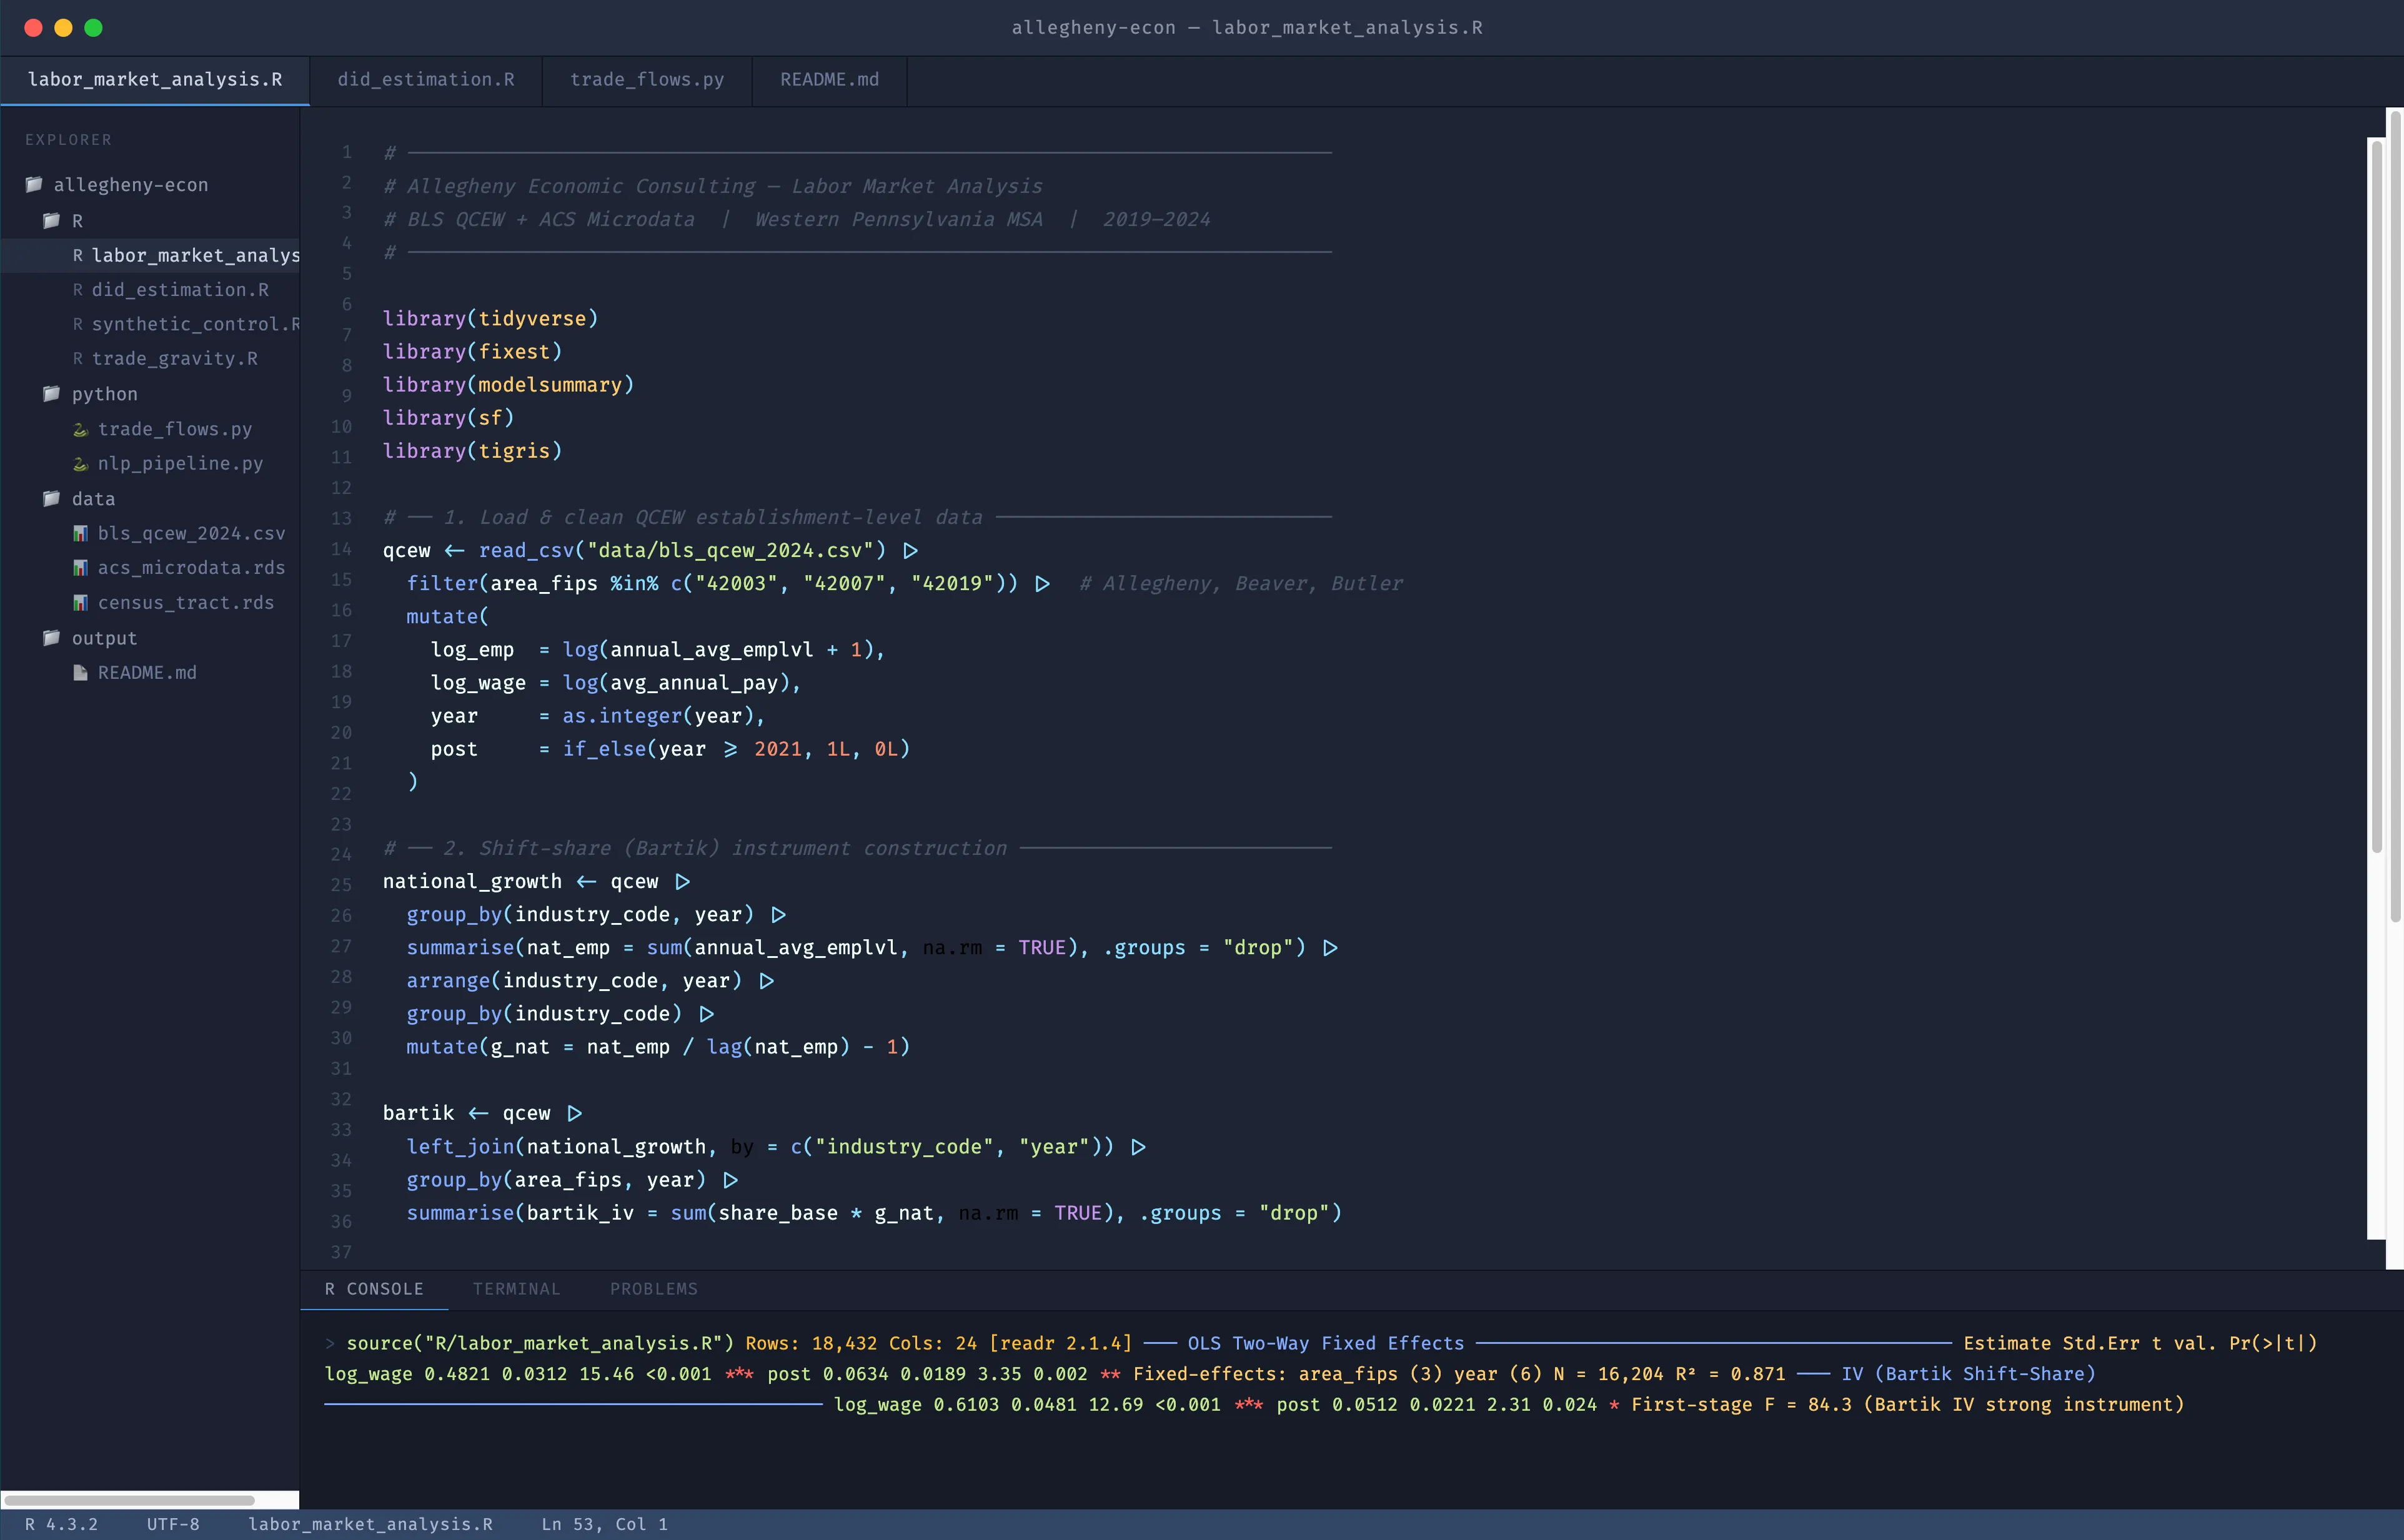Collapse the data folder in the explorer

point(51,498)
